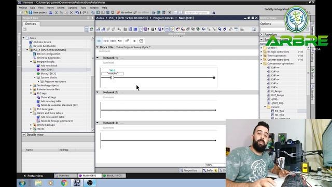Screen dimensions: 332x187
Task: Collapse the Project tree panel arrow
Action: 92,18
